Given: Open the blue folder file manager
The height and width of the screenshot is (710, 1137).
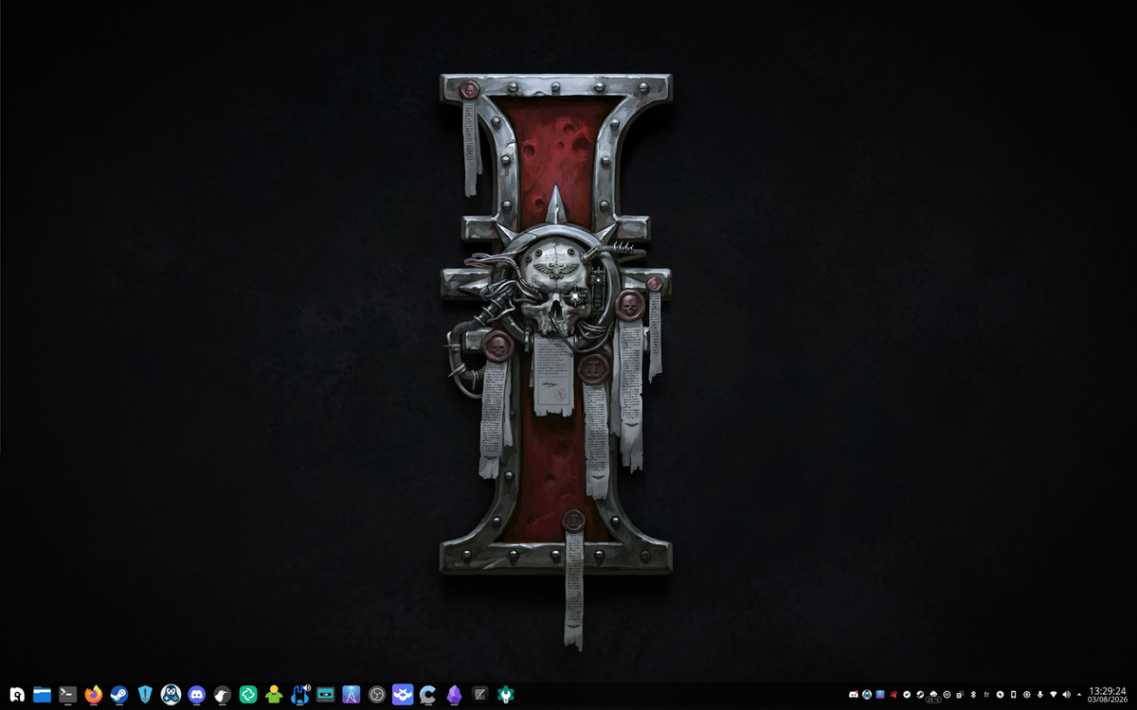Looking at the screenshot, I should (42, 695).
